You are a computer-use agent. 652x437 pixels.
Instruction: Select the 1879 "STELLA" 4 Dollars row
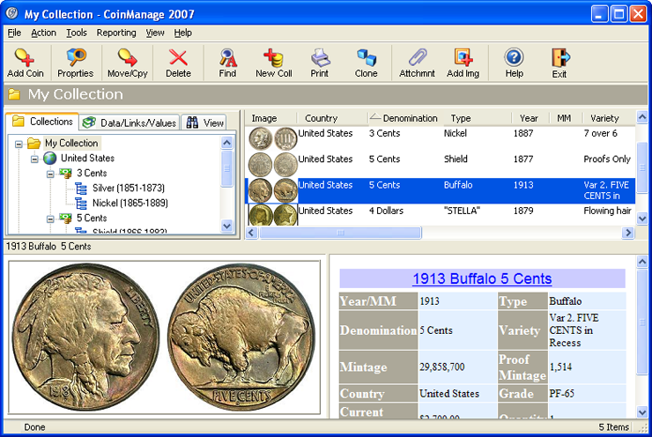point(441,215)
